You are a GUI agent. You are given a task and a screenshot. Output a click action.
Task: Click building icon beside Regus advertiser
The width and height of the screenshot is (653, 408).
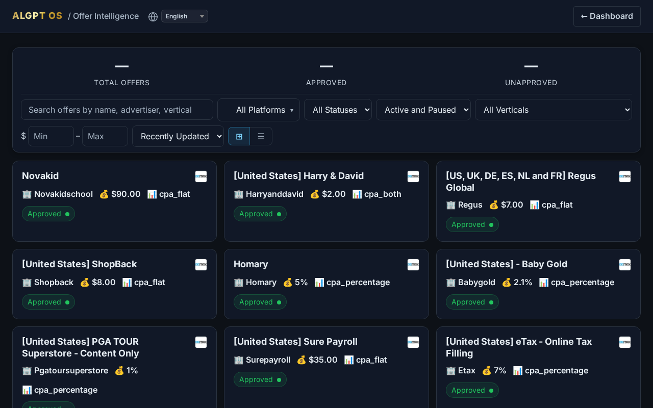point(450,205)
